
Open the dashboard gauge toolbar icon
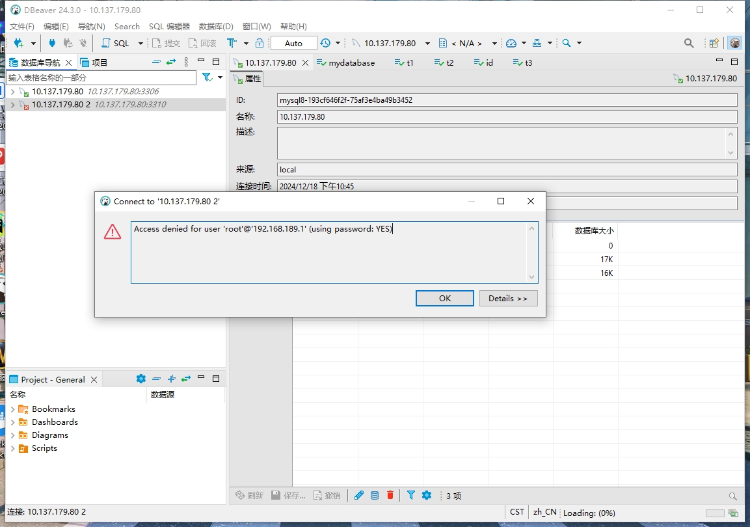[x=511, y=43]
